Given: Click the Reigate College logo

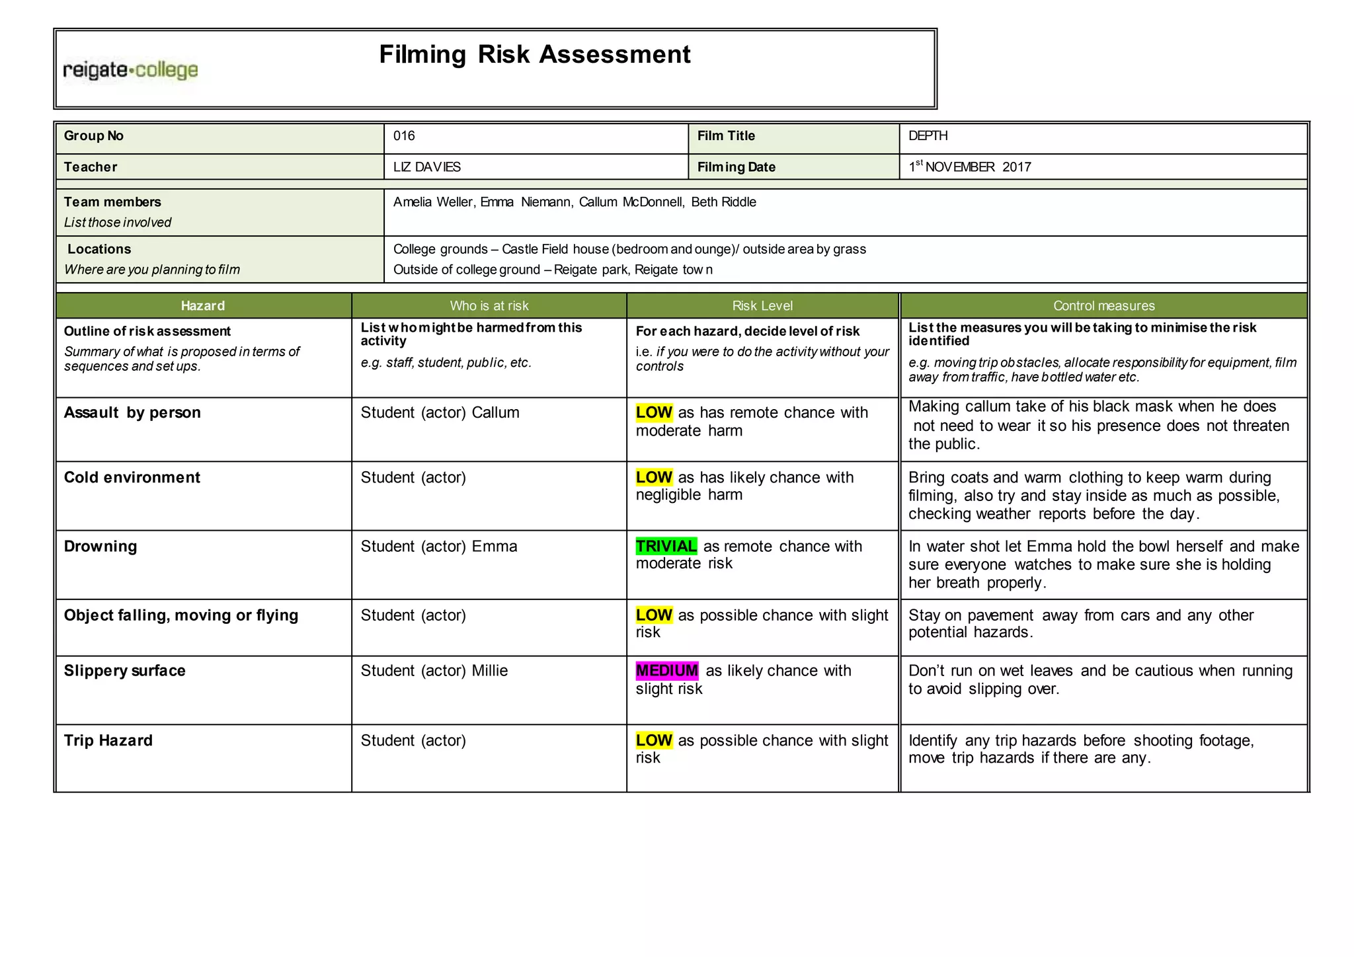Looking at the screenshot, I should [x=130, y=70].
